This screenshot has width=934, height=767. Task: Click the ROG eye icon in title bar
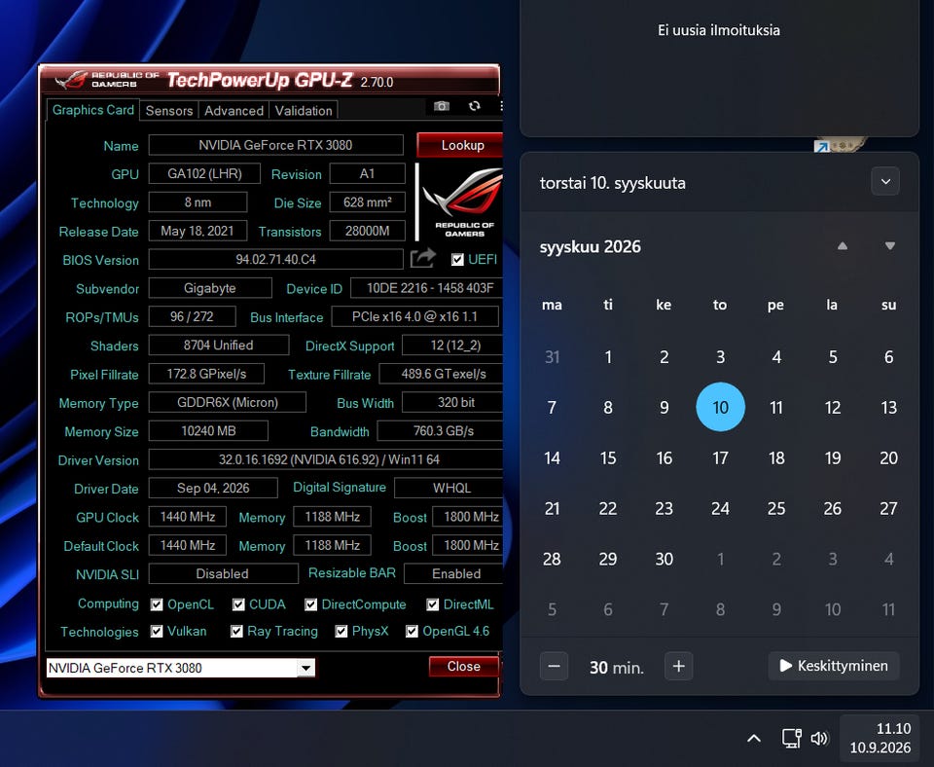pyautogui.click(x=71, y=79)
